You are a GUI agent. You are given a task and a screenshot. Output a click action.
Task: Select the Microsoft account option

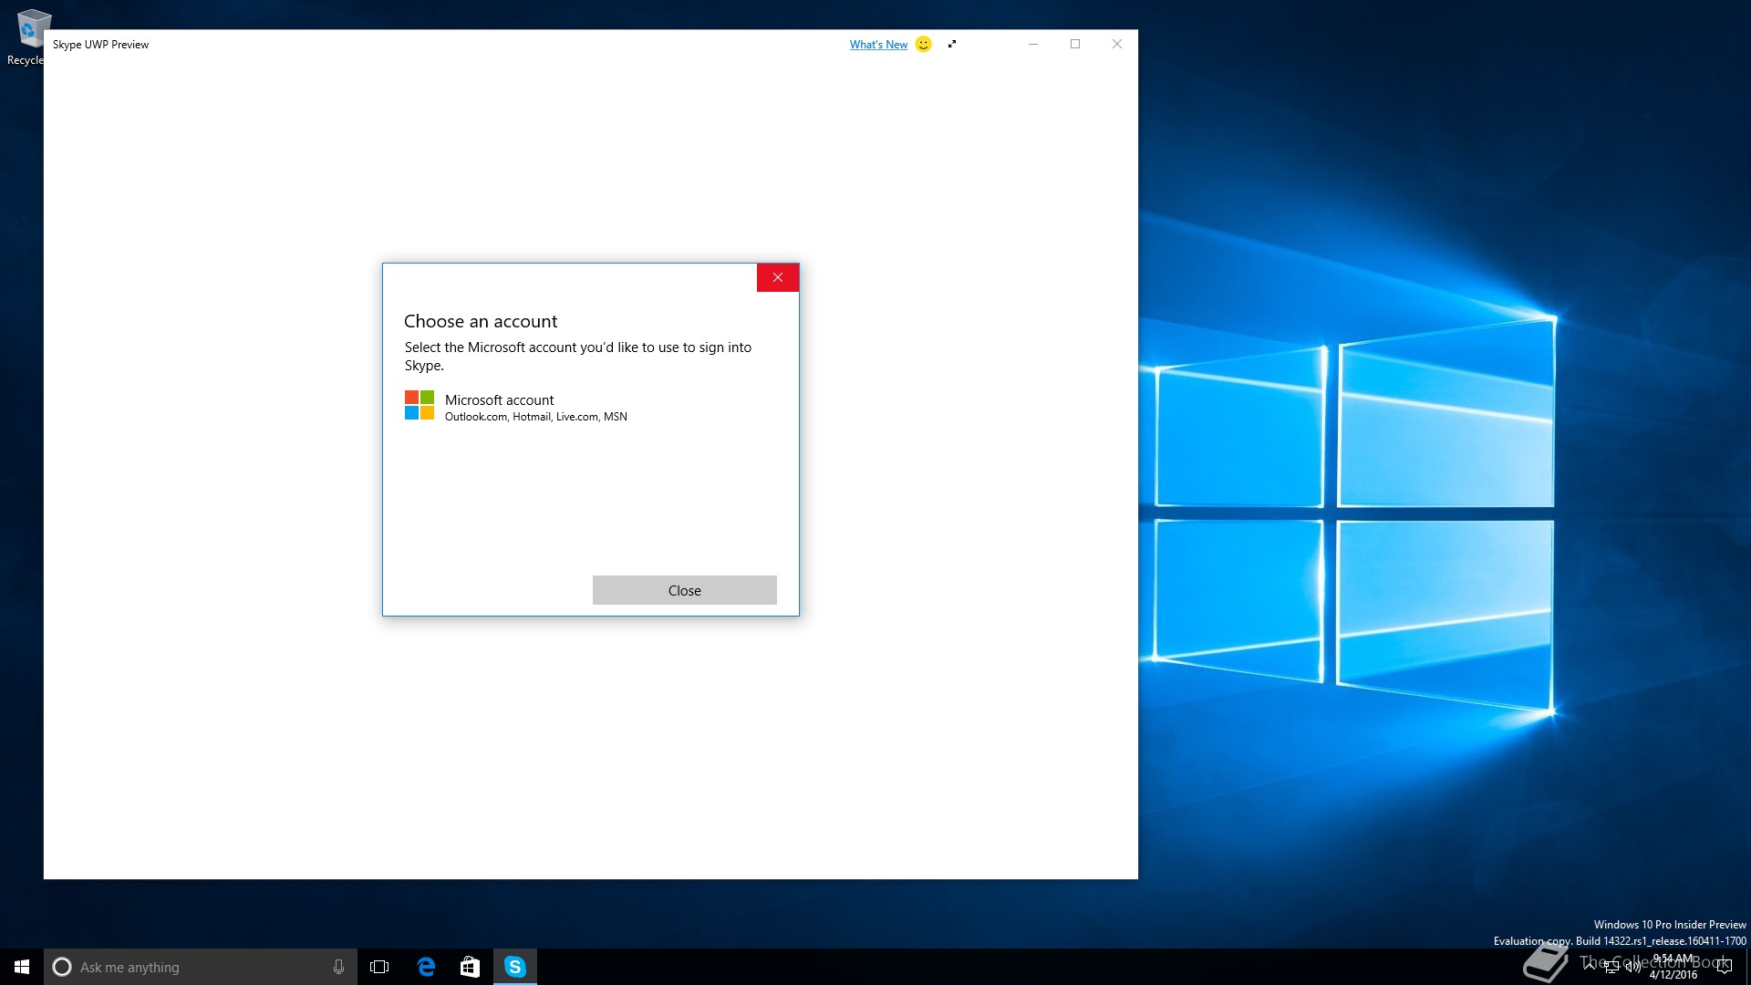coord(591,407)
